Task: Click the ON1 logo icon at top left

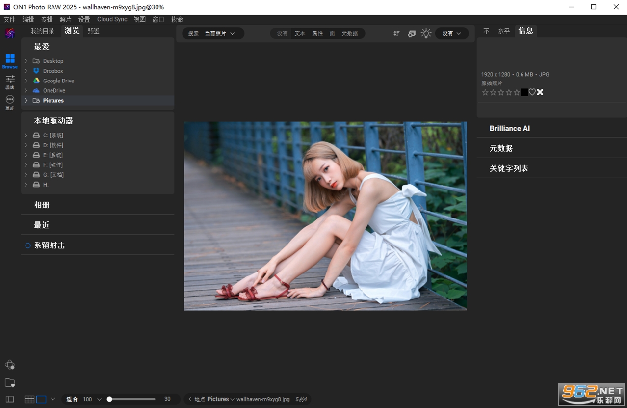Action: click(x=10, y=33)
